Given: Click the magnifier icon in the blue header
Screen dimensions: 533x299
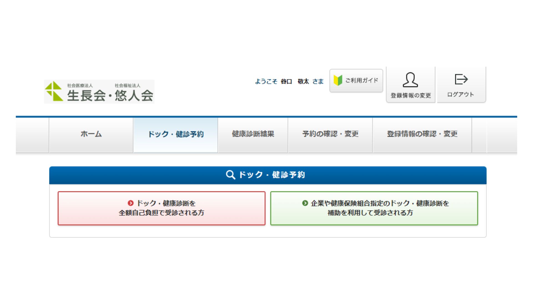Looking at the screenshot, I should pyautogui.click(x=230, y=175).
